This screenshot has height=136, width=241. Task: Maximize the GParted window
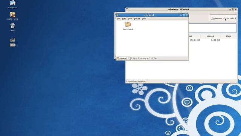pyautogui.click(x=233, y=9)
